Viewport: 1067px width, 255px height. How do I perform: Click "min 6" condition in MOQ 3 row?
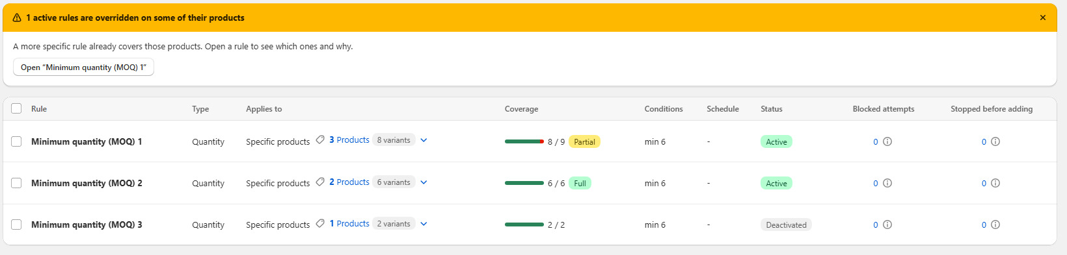pos(655,225)
